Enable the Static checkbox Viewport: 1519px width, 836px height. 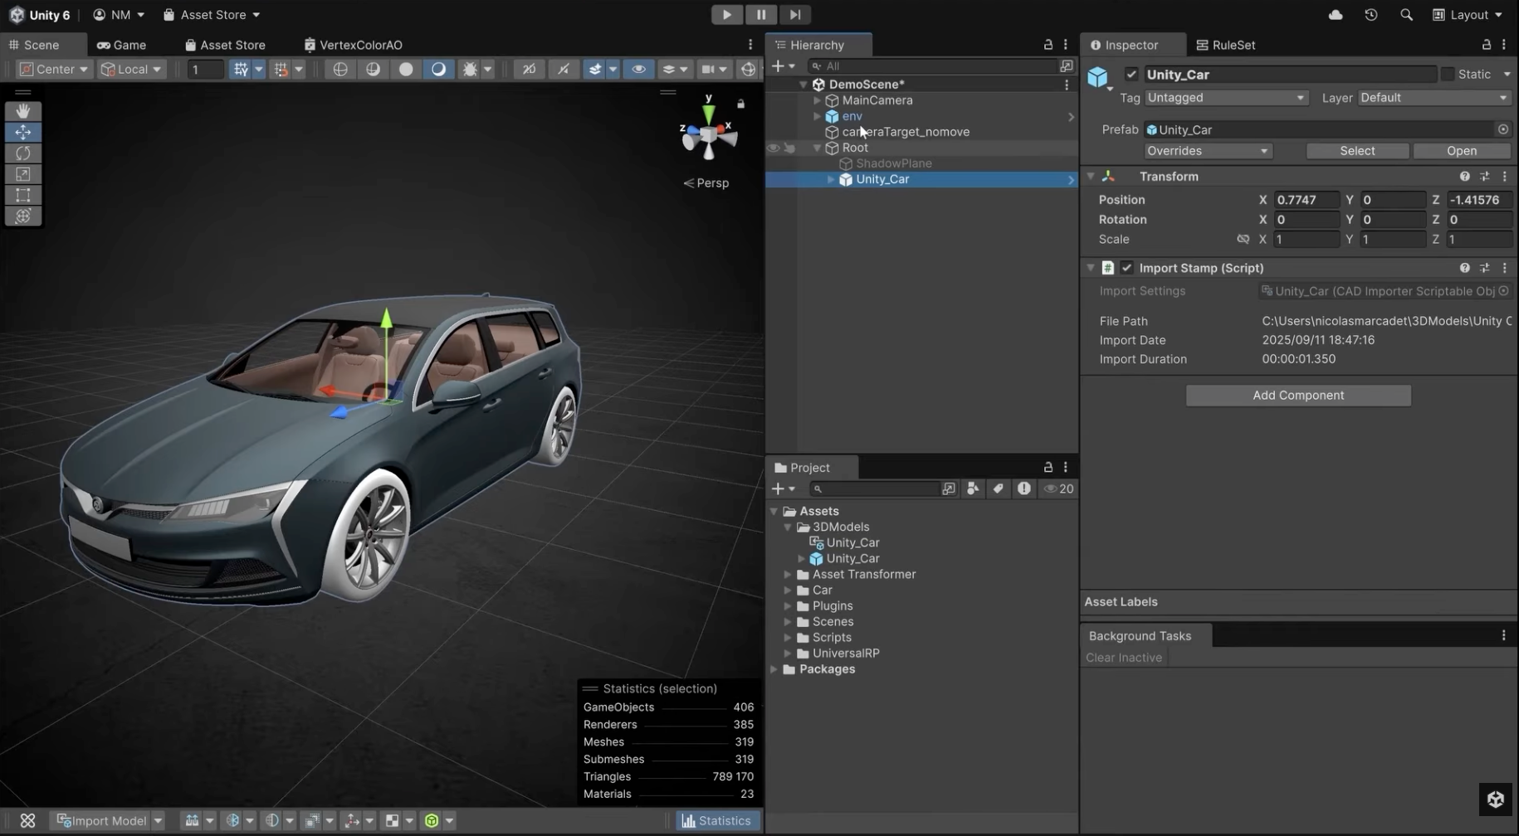coord(1448,75)
